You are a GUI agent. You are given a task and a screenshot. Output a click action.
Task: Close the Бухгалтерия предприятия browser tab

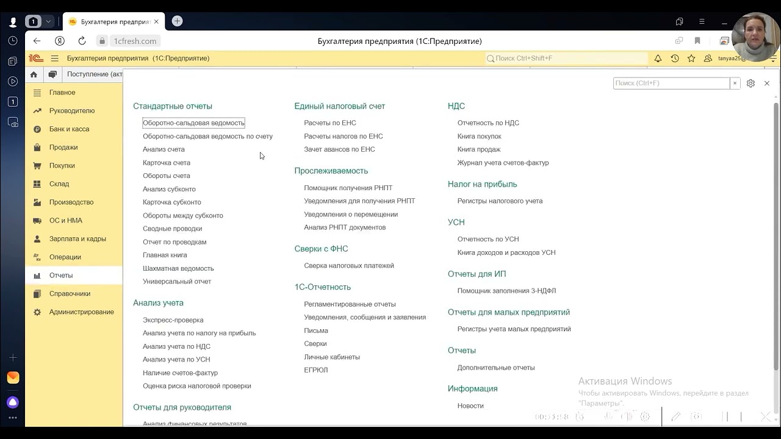tap(156, 21)
